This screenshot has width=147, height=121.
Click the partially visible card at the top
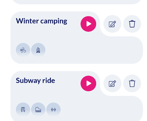point(77,2)
